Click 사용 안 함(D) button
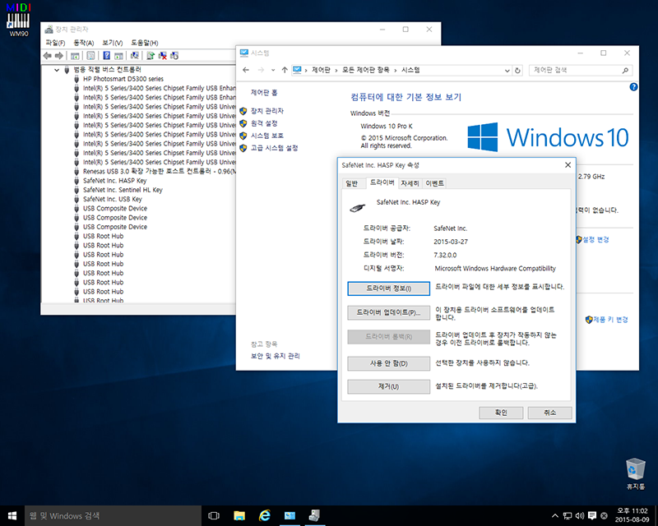The height and width of the screenshot is (526, 658). click(388, 363)
